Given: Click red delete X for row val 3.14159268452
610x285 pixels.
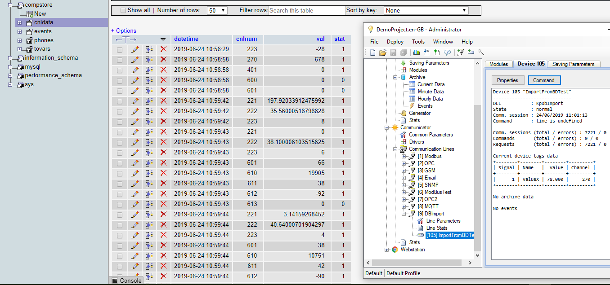Looking at the screenshot, I should 163,215.
